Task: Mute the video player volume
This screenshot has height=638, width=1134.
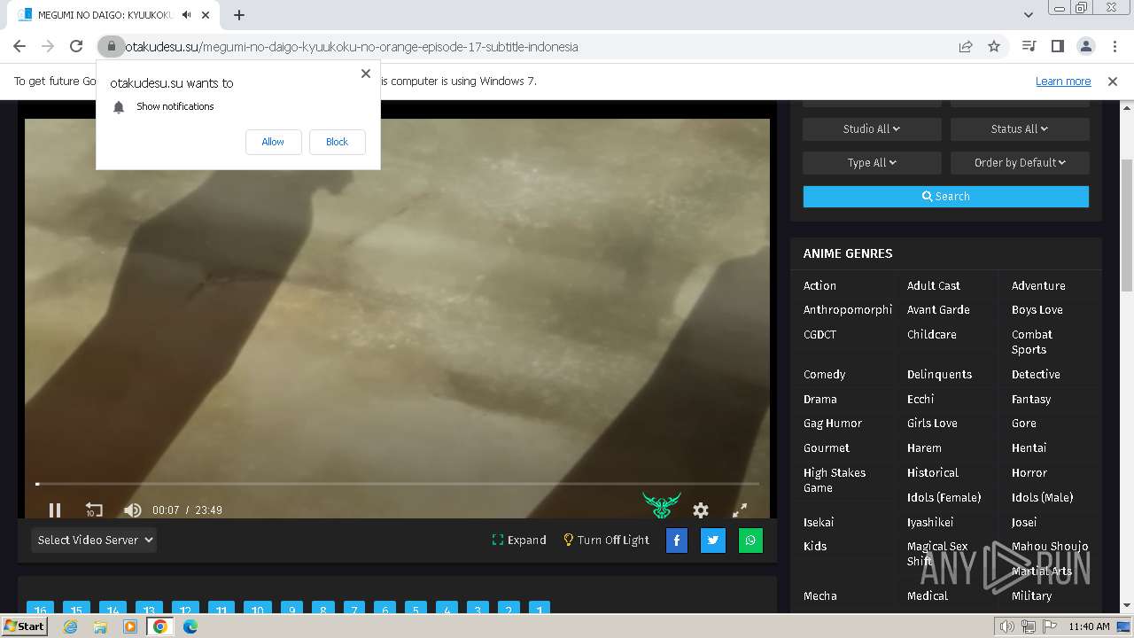Action: coord(133,510)
